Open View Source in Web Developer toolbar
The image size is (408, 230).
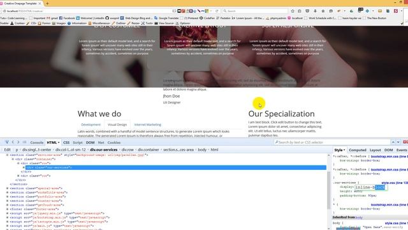click(x=164, y=23)
